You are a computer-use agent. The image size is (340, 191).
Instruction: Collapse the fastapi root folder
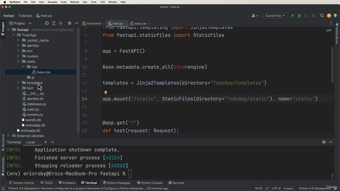8,30
